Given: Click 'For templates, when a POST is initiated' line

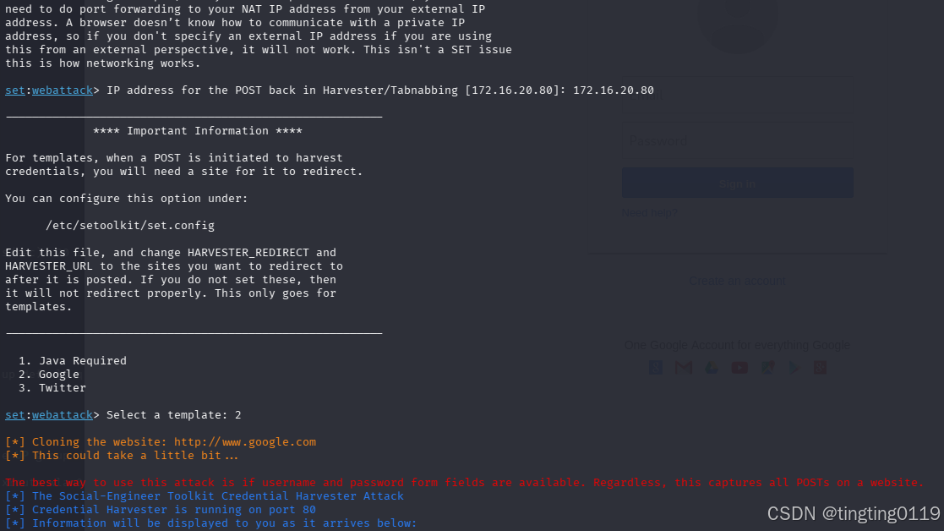Looking at the screenshot, I should coord(174,158).
